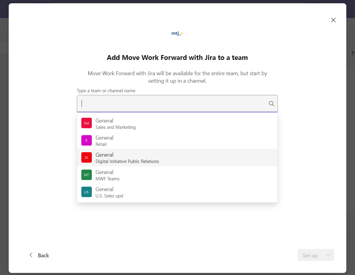The image size is (355, 275).
Task: Collapse the channel suggestions by clicking the X
Action: point(333,20)
